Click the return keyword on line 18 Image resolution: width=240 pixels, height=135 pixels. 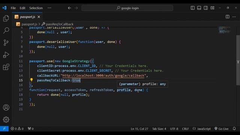tap(43, 94)
